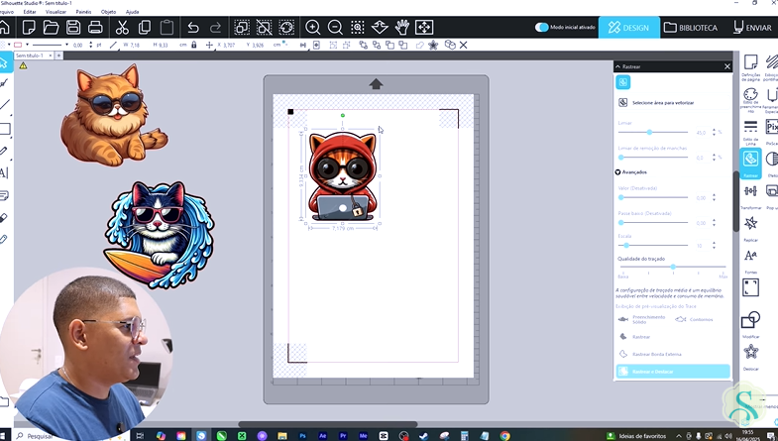Close the Rastrear panel with X
This screenshot has width=778, height=441.
coord(727,66)
